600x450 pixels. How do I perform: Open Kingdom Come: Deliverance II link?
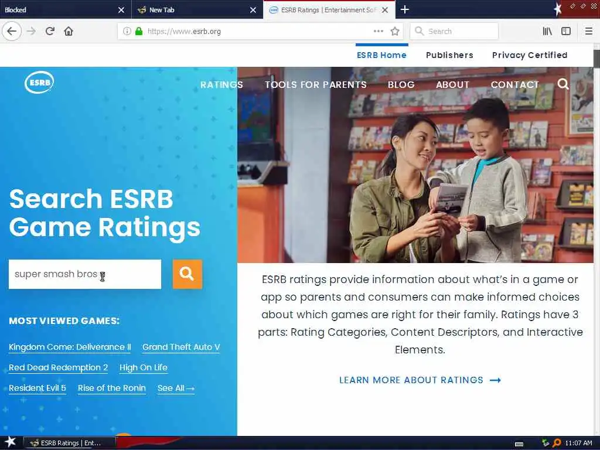(x=70, y=347)
